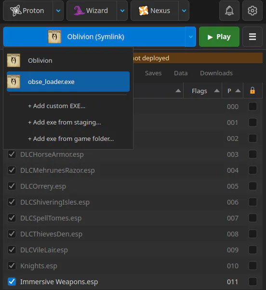Uncheck DLCThievesDen.esp plugin
Viewport: 266px width, 290px height.
coord(12,234)
